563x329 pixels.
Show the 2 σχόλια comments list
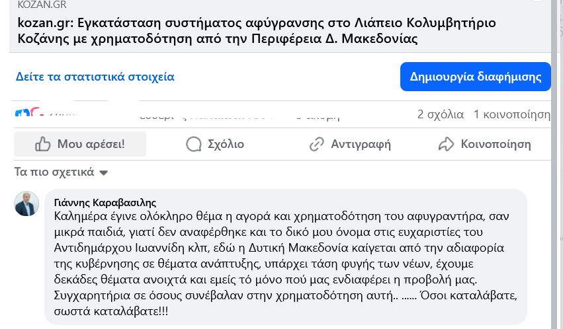[440, 114]
